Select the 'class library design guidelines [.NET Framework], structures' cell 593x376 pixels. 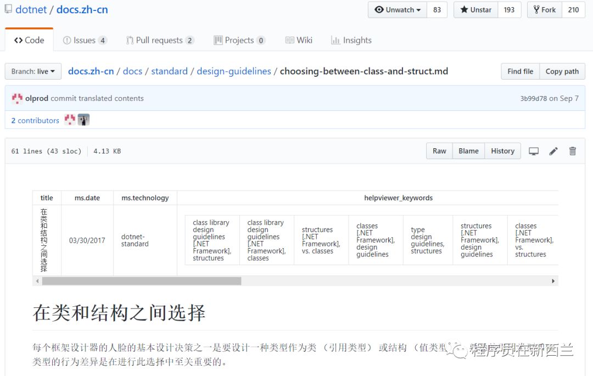click(212, 240)
